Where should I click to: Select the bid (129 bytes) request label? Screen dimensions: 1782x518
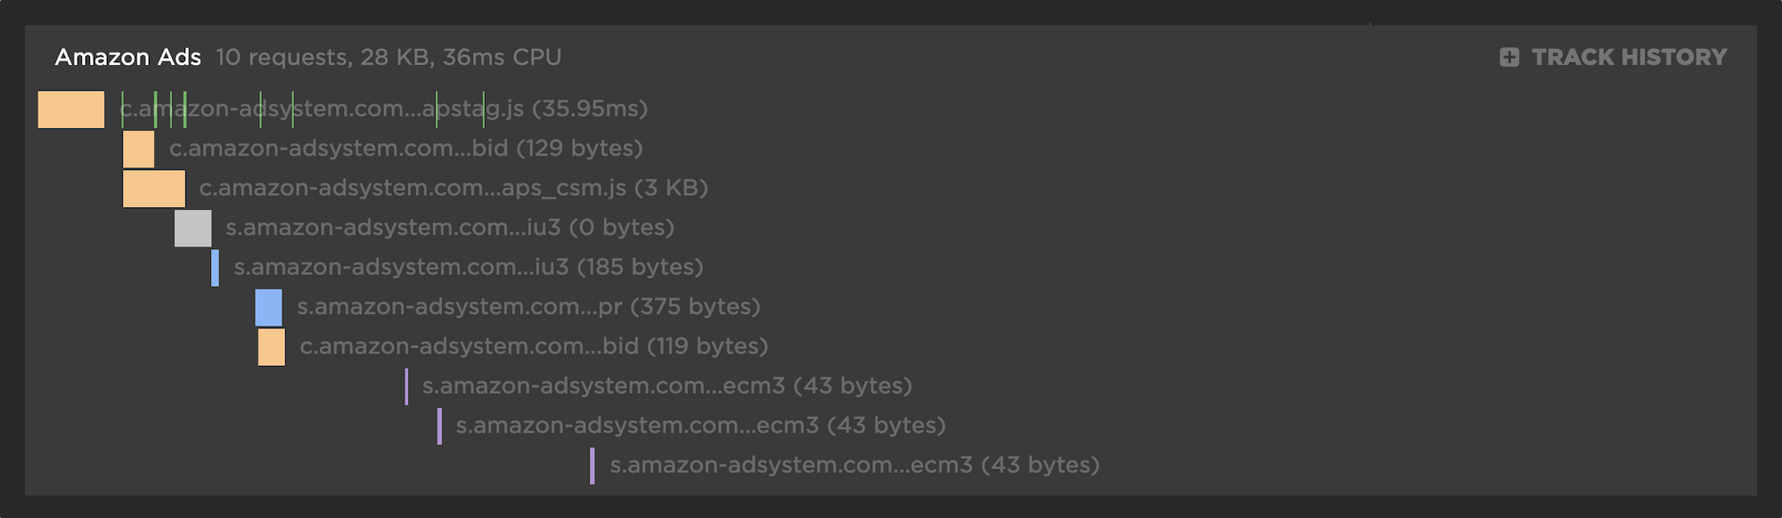coord(405,149)
